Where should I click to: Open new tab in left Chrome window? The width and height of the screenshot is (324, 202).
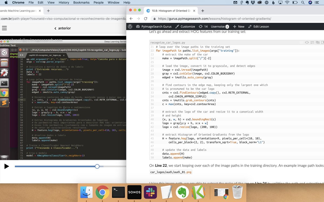pos(48,11)
